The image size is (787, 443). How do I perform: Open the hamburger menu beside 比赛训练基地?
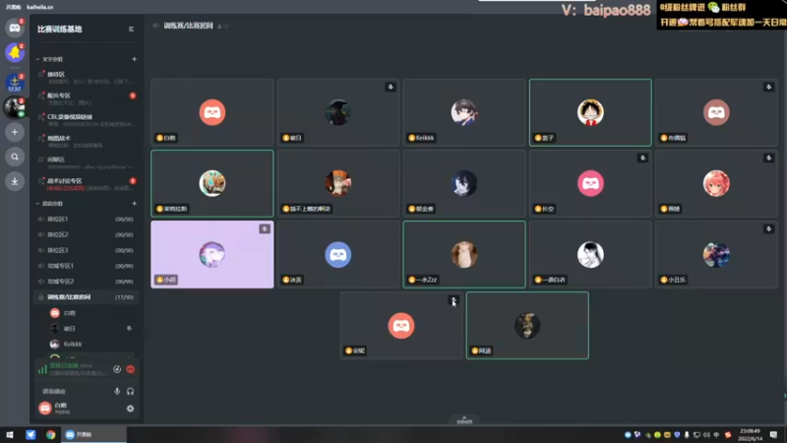(x=131, y=30)
